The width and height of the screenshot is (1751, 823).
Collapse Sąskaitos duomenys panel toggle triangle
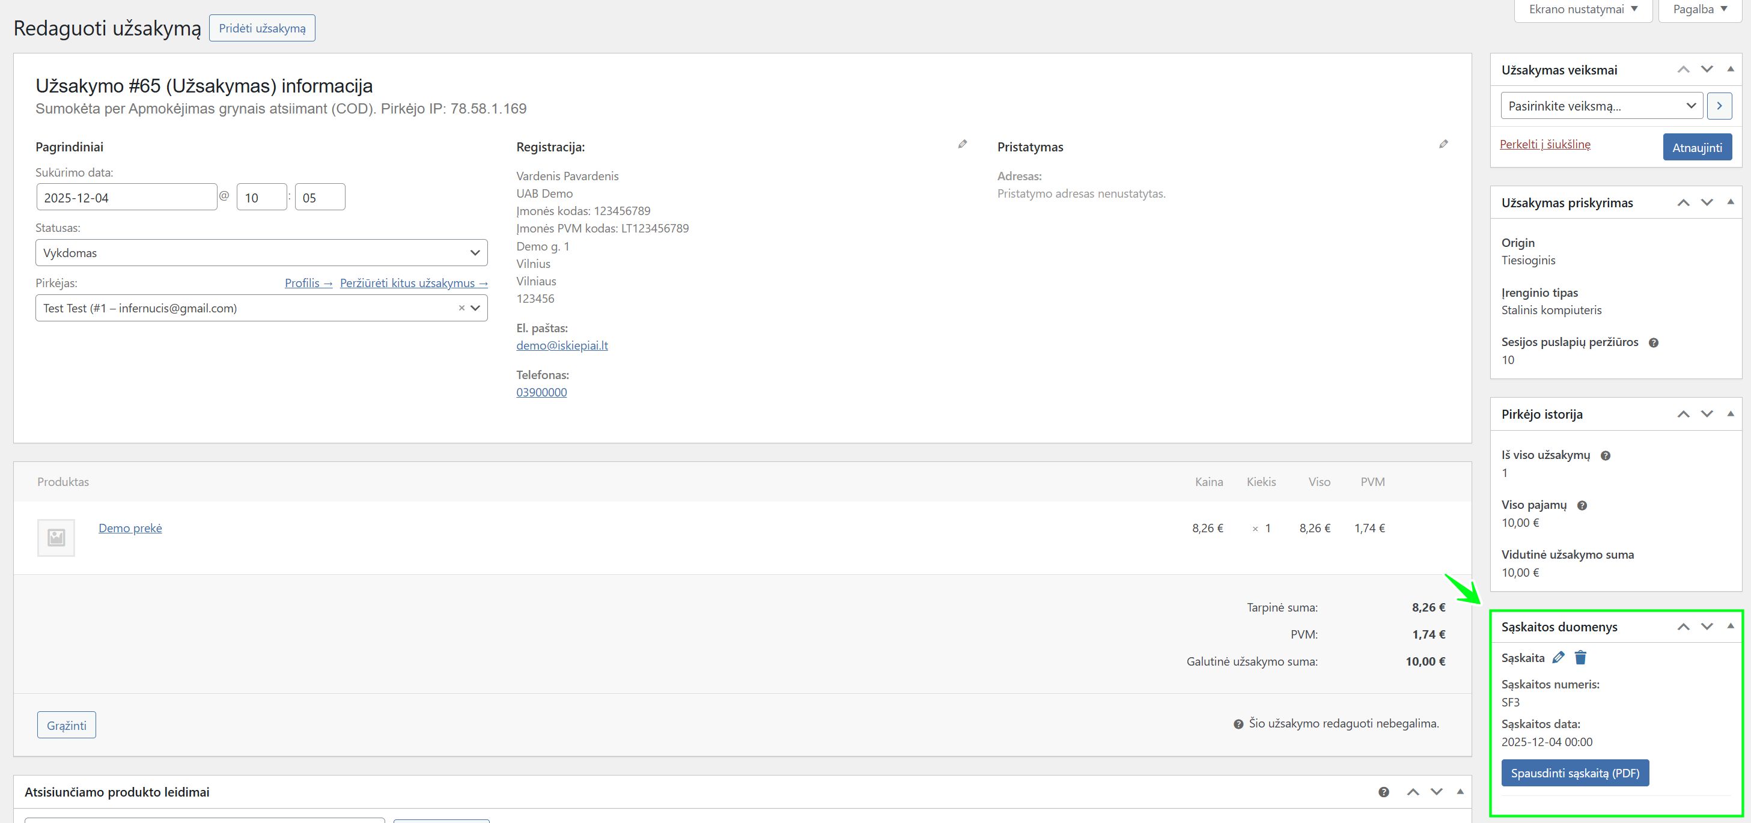pos(1730,626)
